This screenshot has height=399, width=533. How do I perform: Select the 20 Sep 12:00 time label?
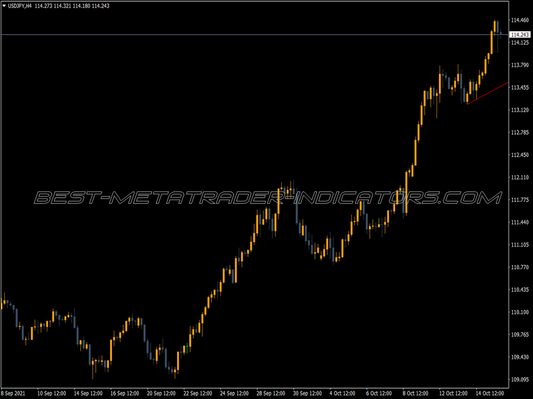[x=161, y=393]
